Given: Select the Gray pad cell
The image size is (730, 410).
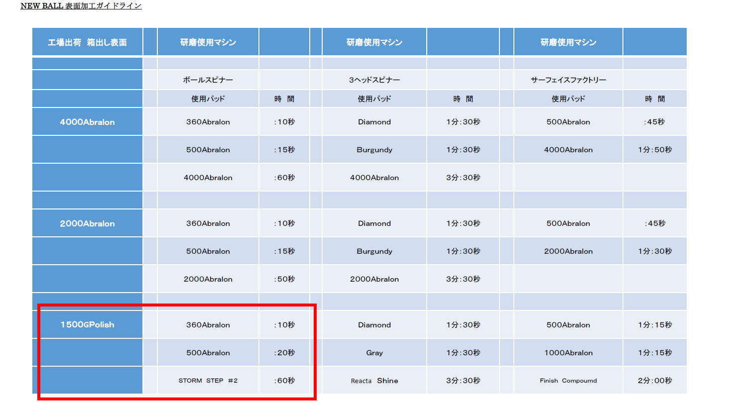Looking at the screenshot, I should [x=374, y=353].
